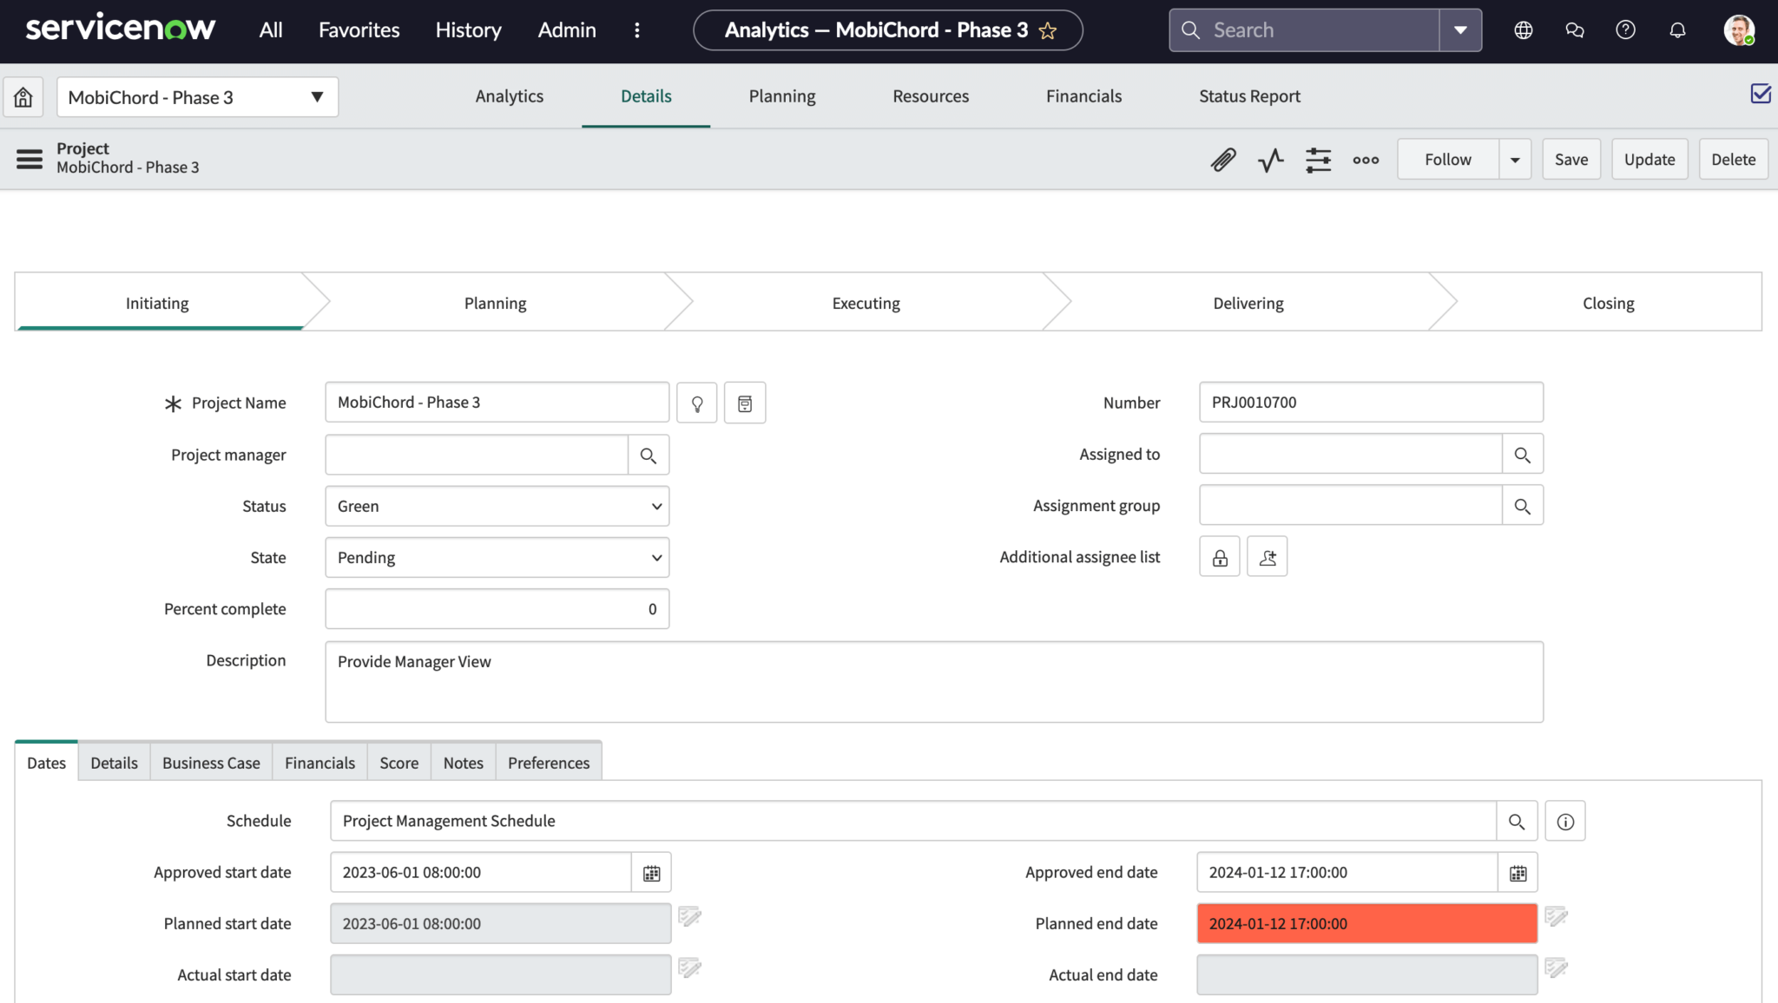This screenshot has width=1778, height=1003.
Task: Open the top navigation more menu dots
Action: click(x=637, y=30)
